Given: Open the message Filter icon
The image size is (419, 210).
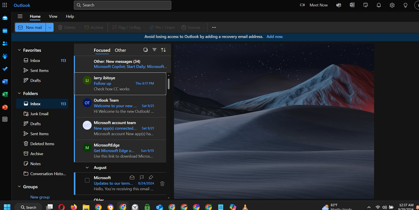Looking at the screenshot, I should point(155,50).
